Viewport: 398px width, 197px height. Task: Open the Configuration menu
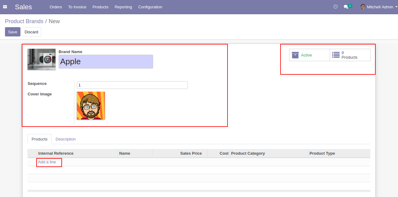[150, 7]
